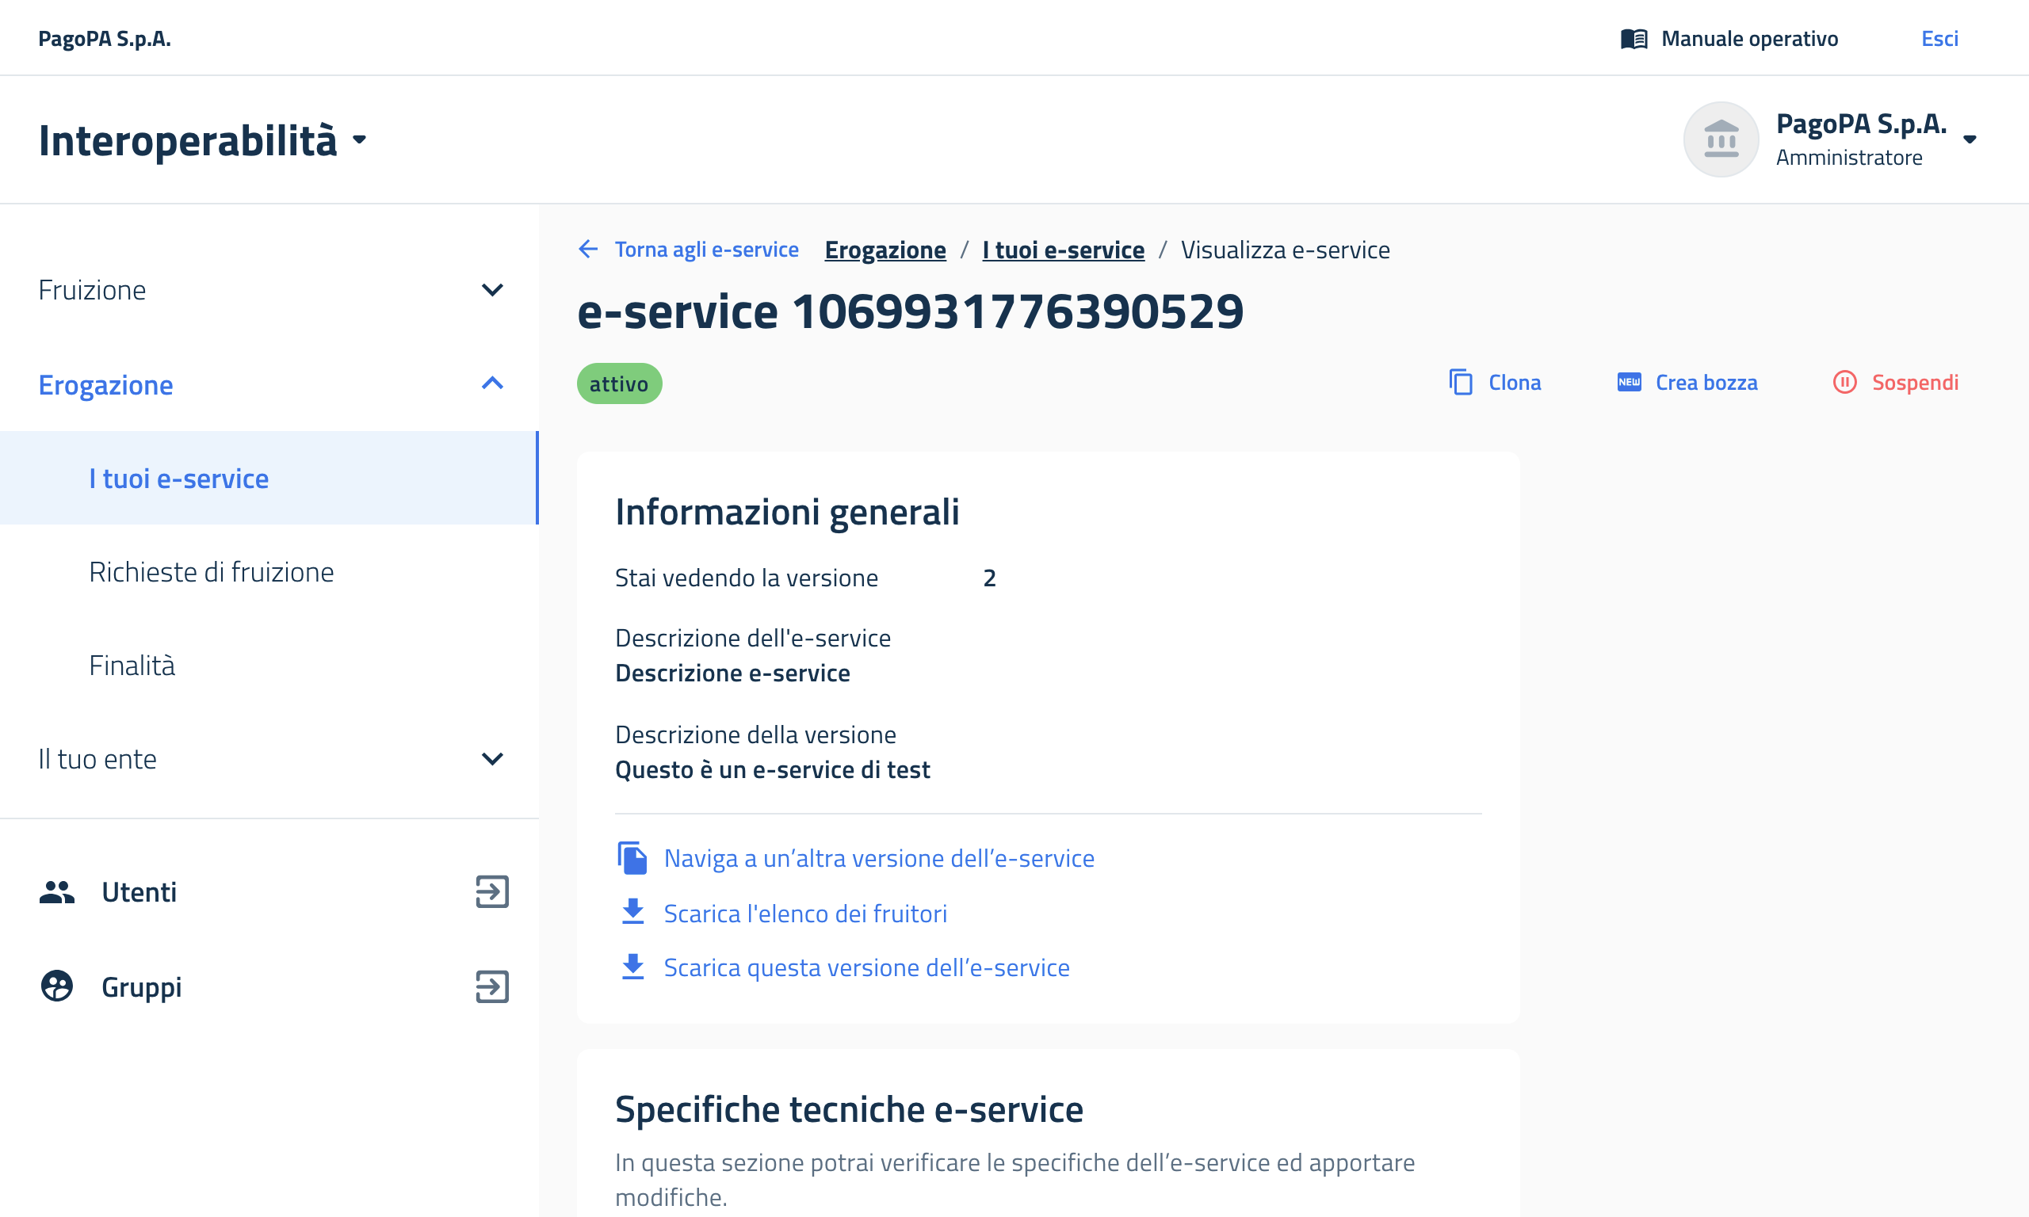Click the Esci logout link
This screenshot has width=2029, height=1217.
(x=1939, y=39)
